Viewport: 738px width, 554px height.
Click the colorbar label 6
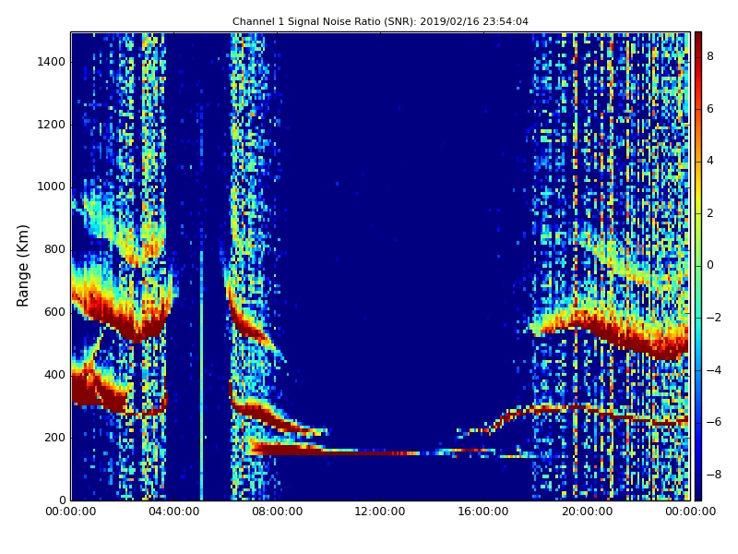pyautogui.click(x=710, y=109)
